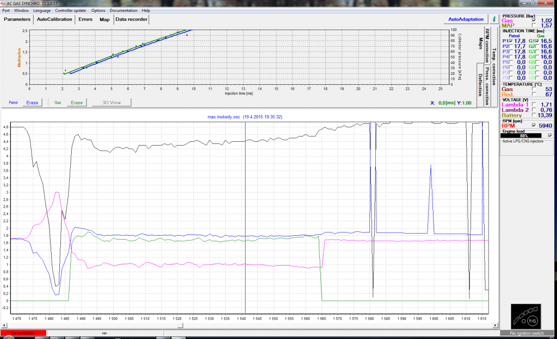The image size is (557, 339).
Task: Click the connection icon beside AutoAdaptation
Action: tap(493, 19)
